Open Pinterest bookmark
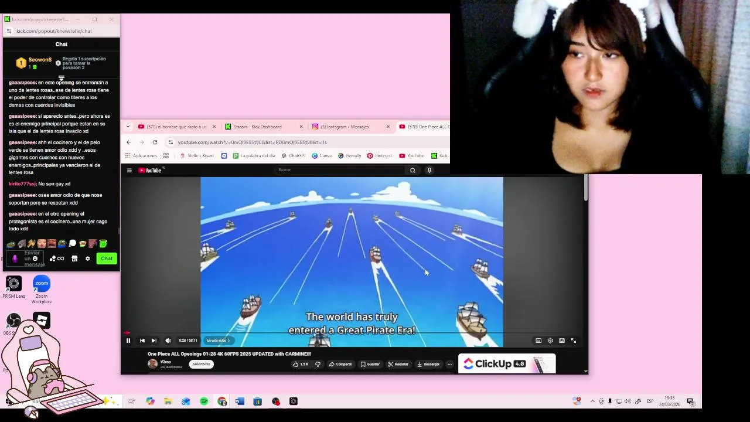This screenshot has height=422, width=750. pyautogui.click(x=380, y=156)
